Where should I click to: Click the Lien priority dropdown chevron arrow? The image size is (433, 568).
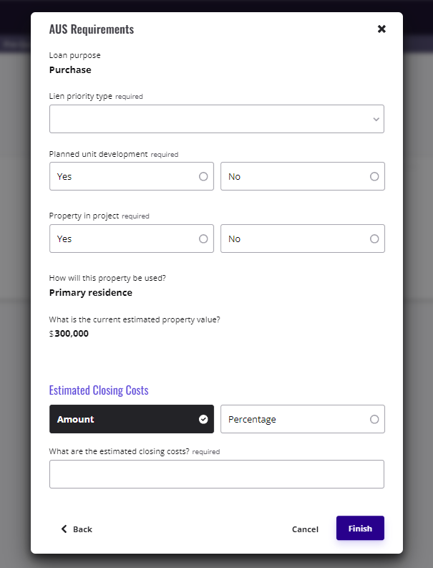(x=376, y=120)
